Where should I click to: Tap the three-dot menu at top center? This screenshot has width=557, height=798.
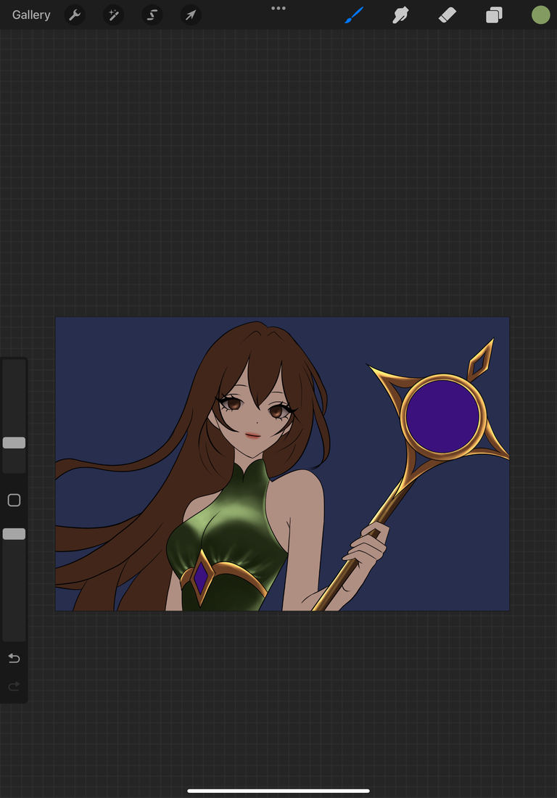pos(278,8)
